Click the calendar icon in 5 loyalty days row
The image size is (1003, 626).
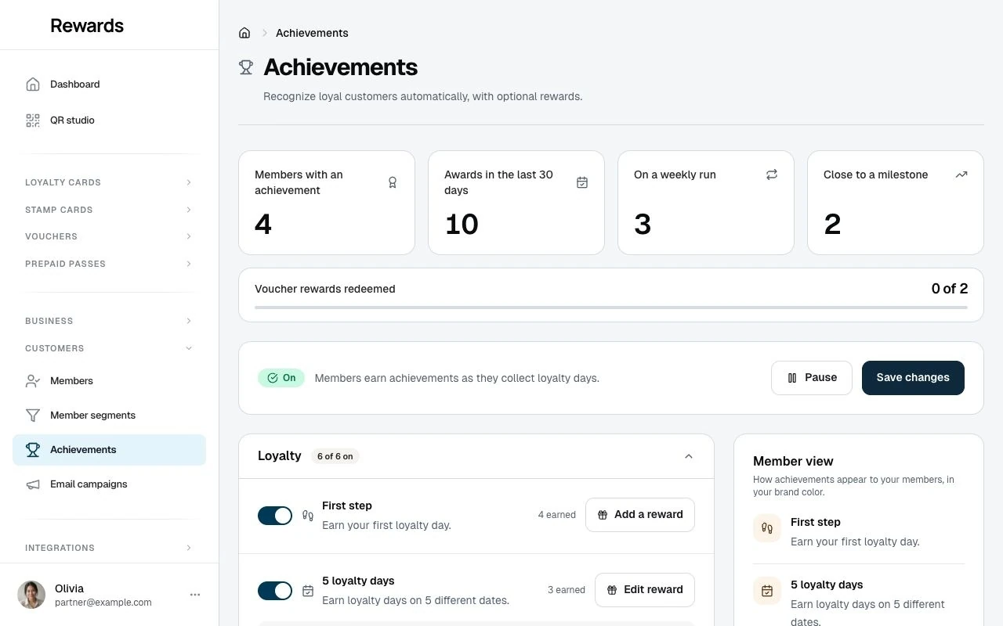[x=308, y=591]
